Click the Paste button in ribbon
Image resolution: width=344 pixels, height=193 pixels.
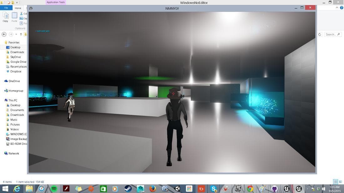pos(14,17)
